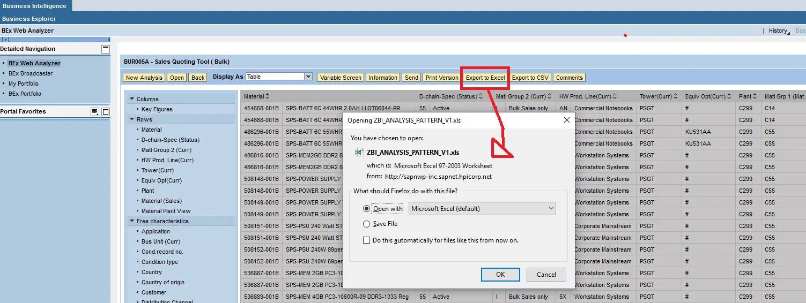
Task: Collapse navigation panel with left arrow
Action: pos(109,40)
